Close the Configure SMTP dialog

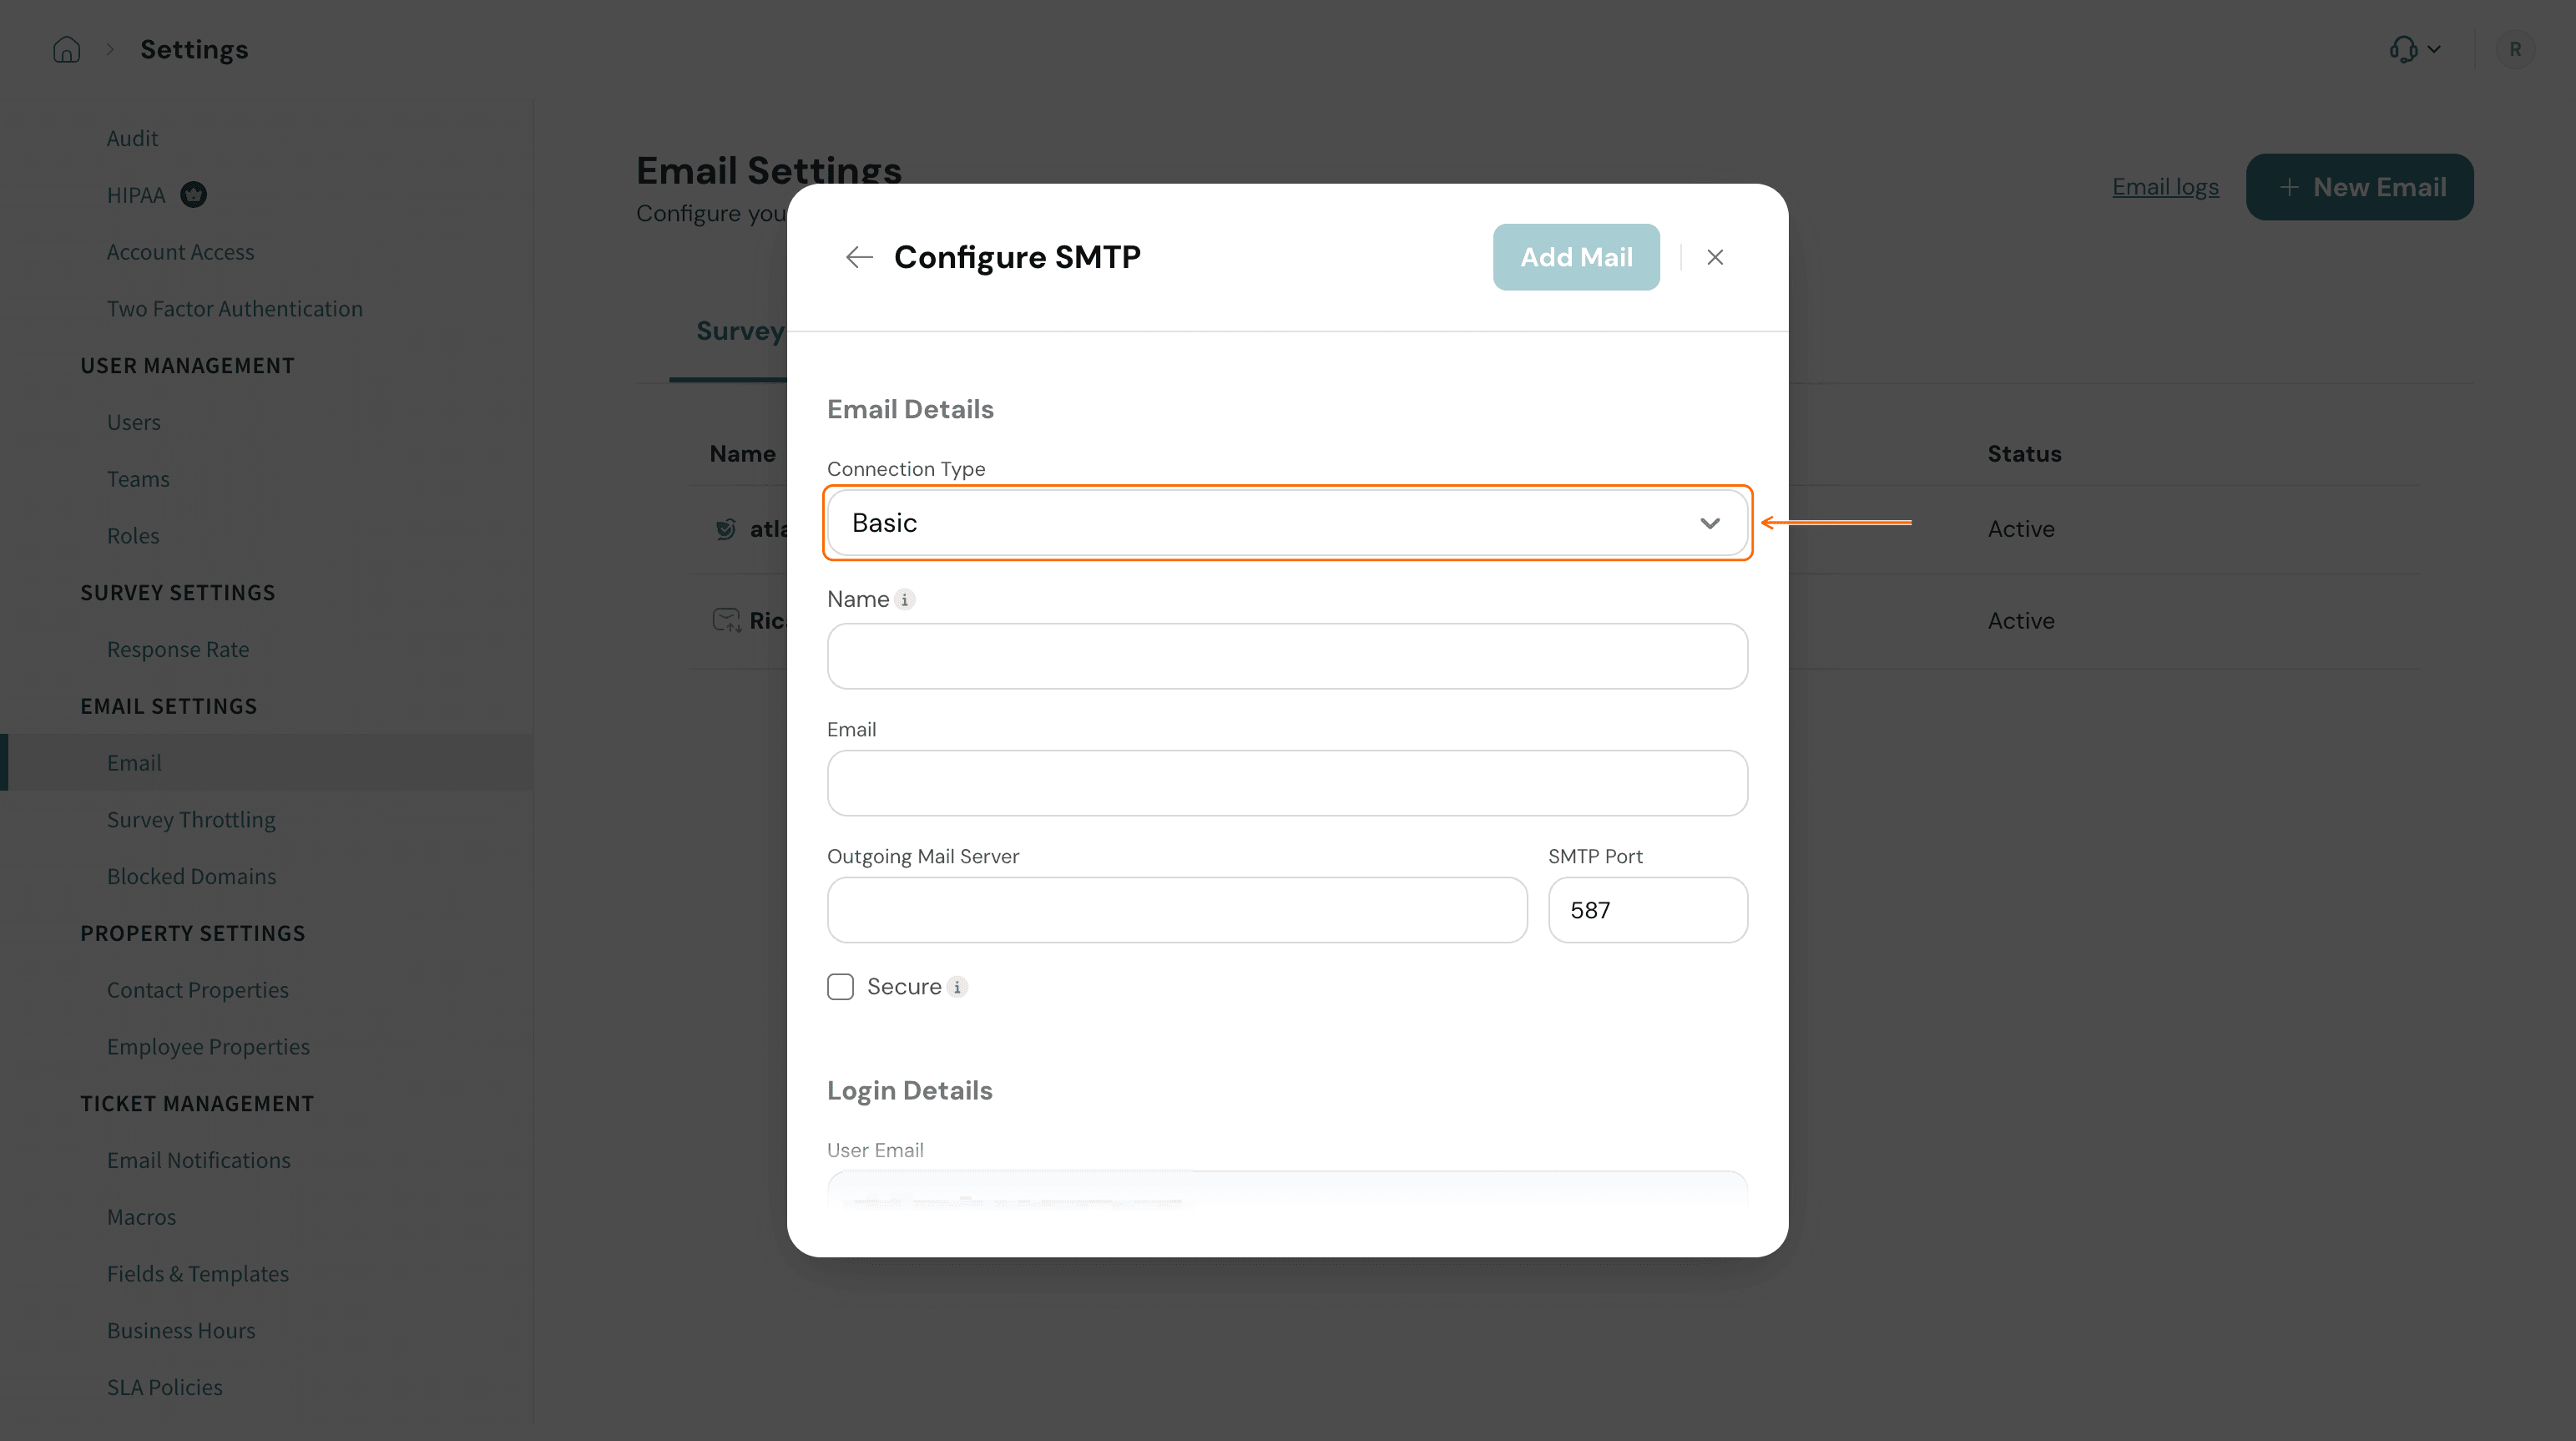[1715, 257]
